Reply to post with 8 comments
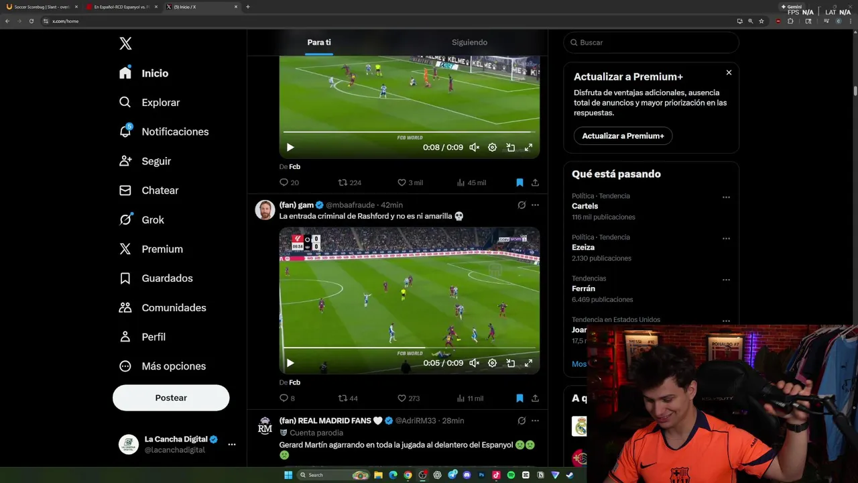Screen dimensions: 858x483 pos(287,398)
